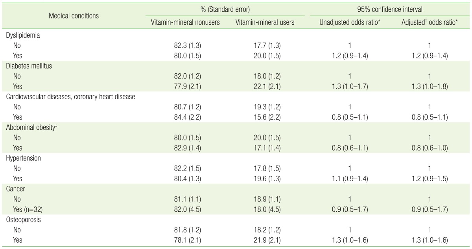Screen dimensions: 472x249
Task: Click the Vitamin-mineral users column header
Action: (264, 22)
